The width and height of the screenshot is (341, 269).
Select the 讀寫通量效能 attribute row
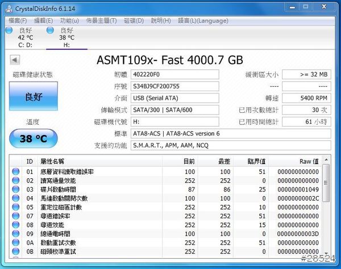point(166,181)
